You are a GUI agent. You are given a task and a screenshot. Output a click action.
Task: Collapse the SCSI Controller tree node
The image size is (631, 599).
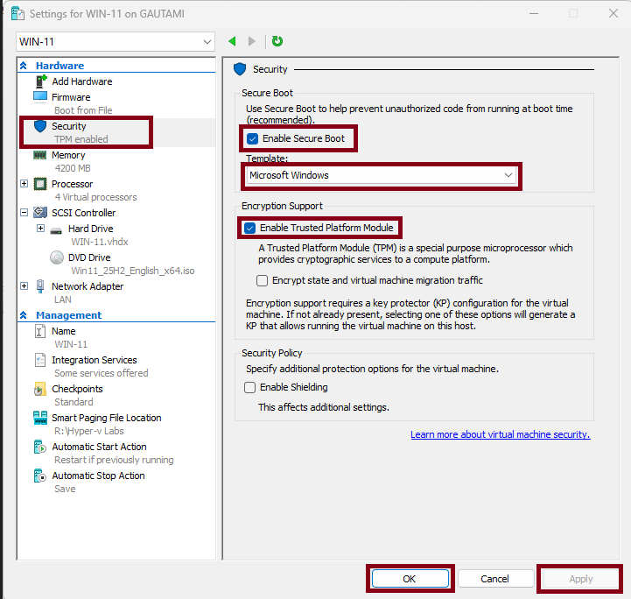tap(24, 213)
